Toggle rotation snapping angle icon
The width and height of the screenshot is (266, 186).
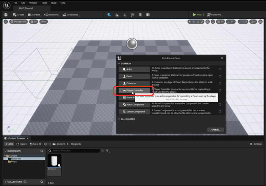pos(228,22)
